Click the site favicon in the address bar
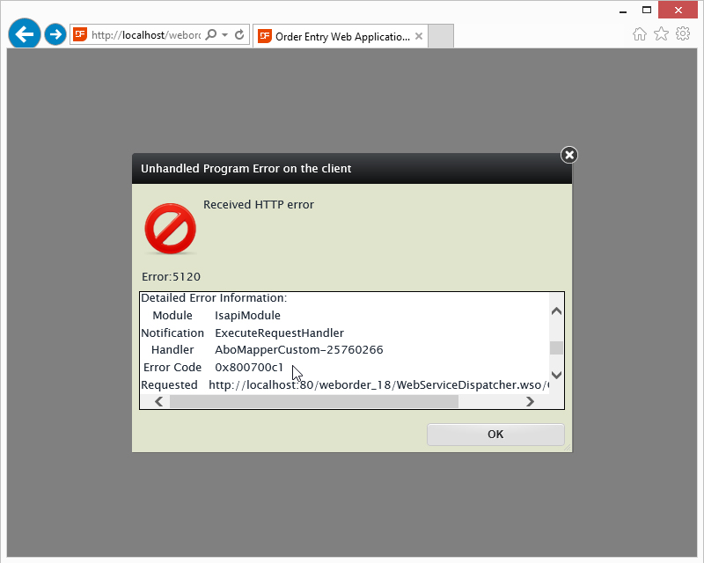This screenshot has width=704, height=563. point(80,34)
